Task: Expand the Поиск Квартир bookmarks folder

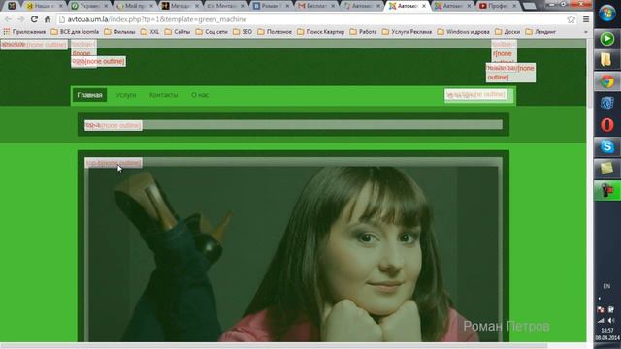Action: tap(321, 32)
